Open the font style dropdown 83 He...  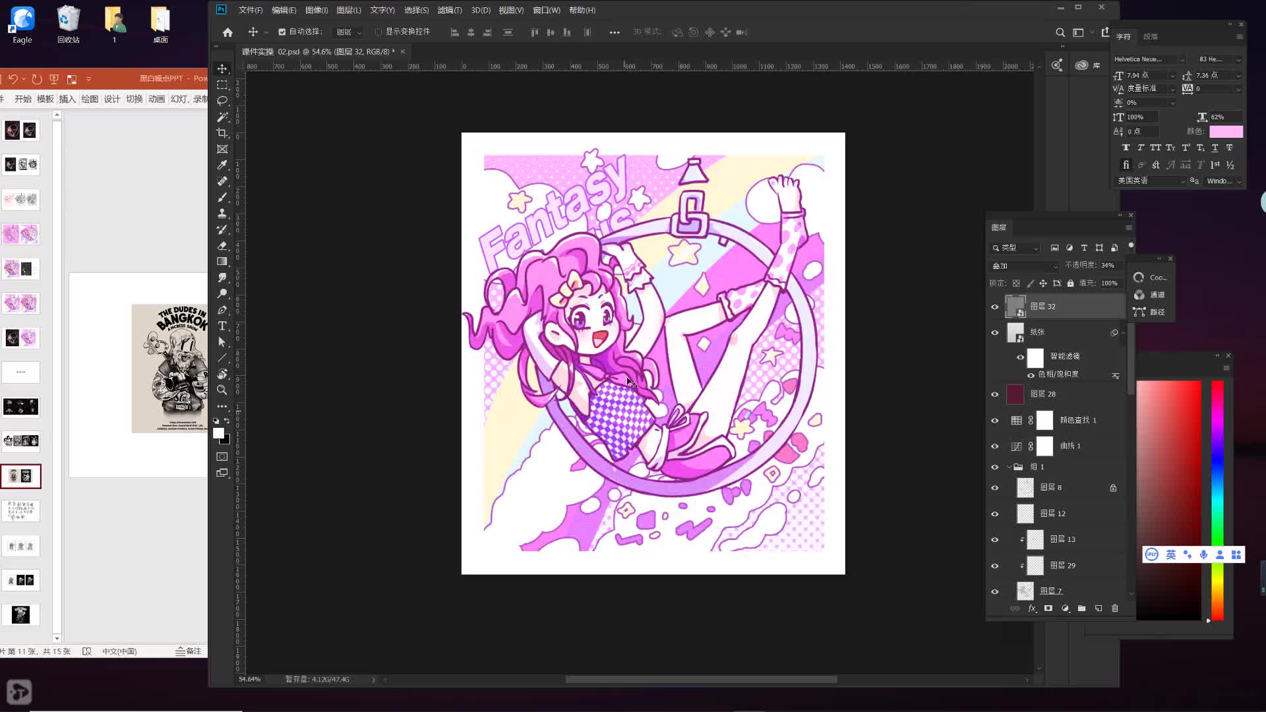(1220, 59)
